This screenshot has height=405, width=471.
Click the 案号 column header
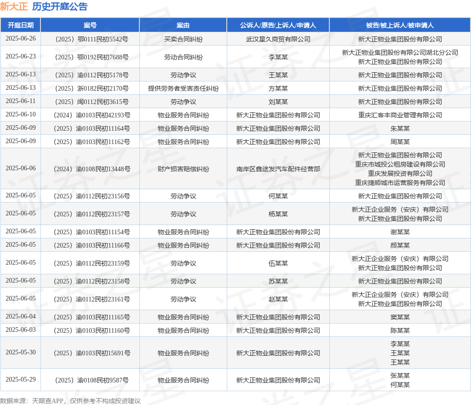pos(90,25)
